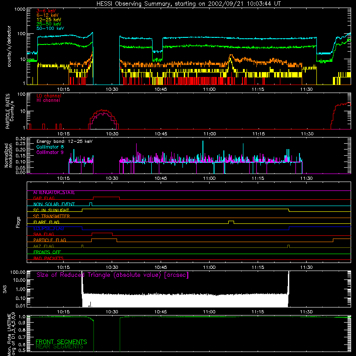Select the 6-12 keV legend label
This screenshot has height=356, width=356.
(48, 15)
